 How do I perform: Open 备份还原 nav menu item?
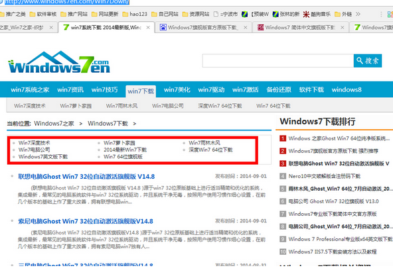pos(279,89)
